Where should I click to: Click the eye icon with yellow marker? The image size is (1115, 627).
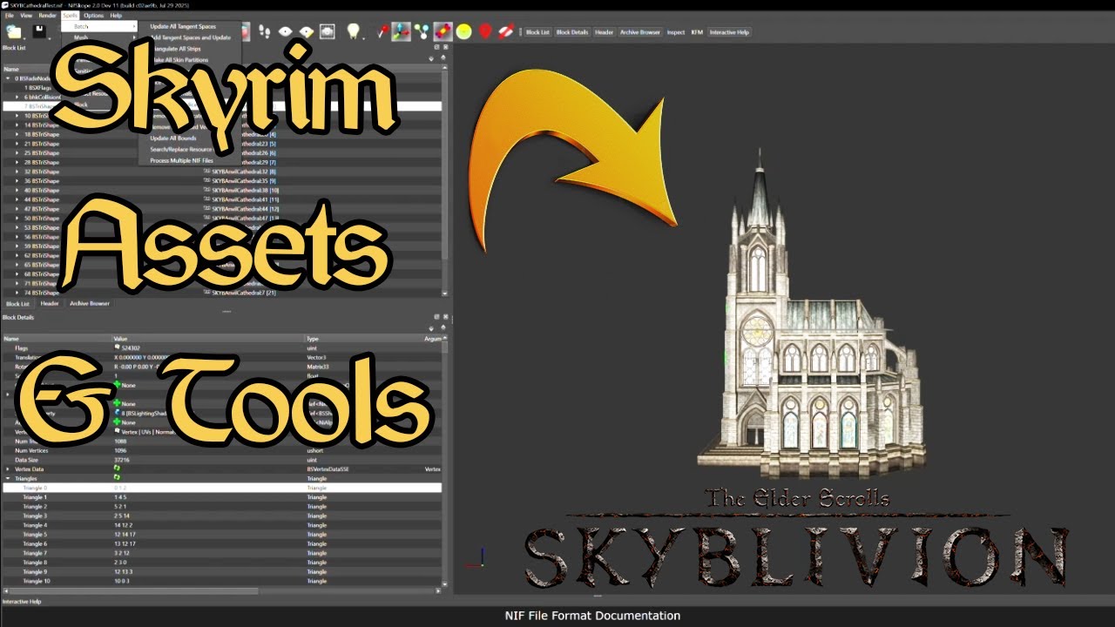coord(307,31)
